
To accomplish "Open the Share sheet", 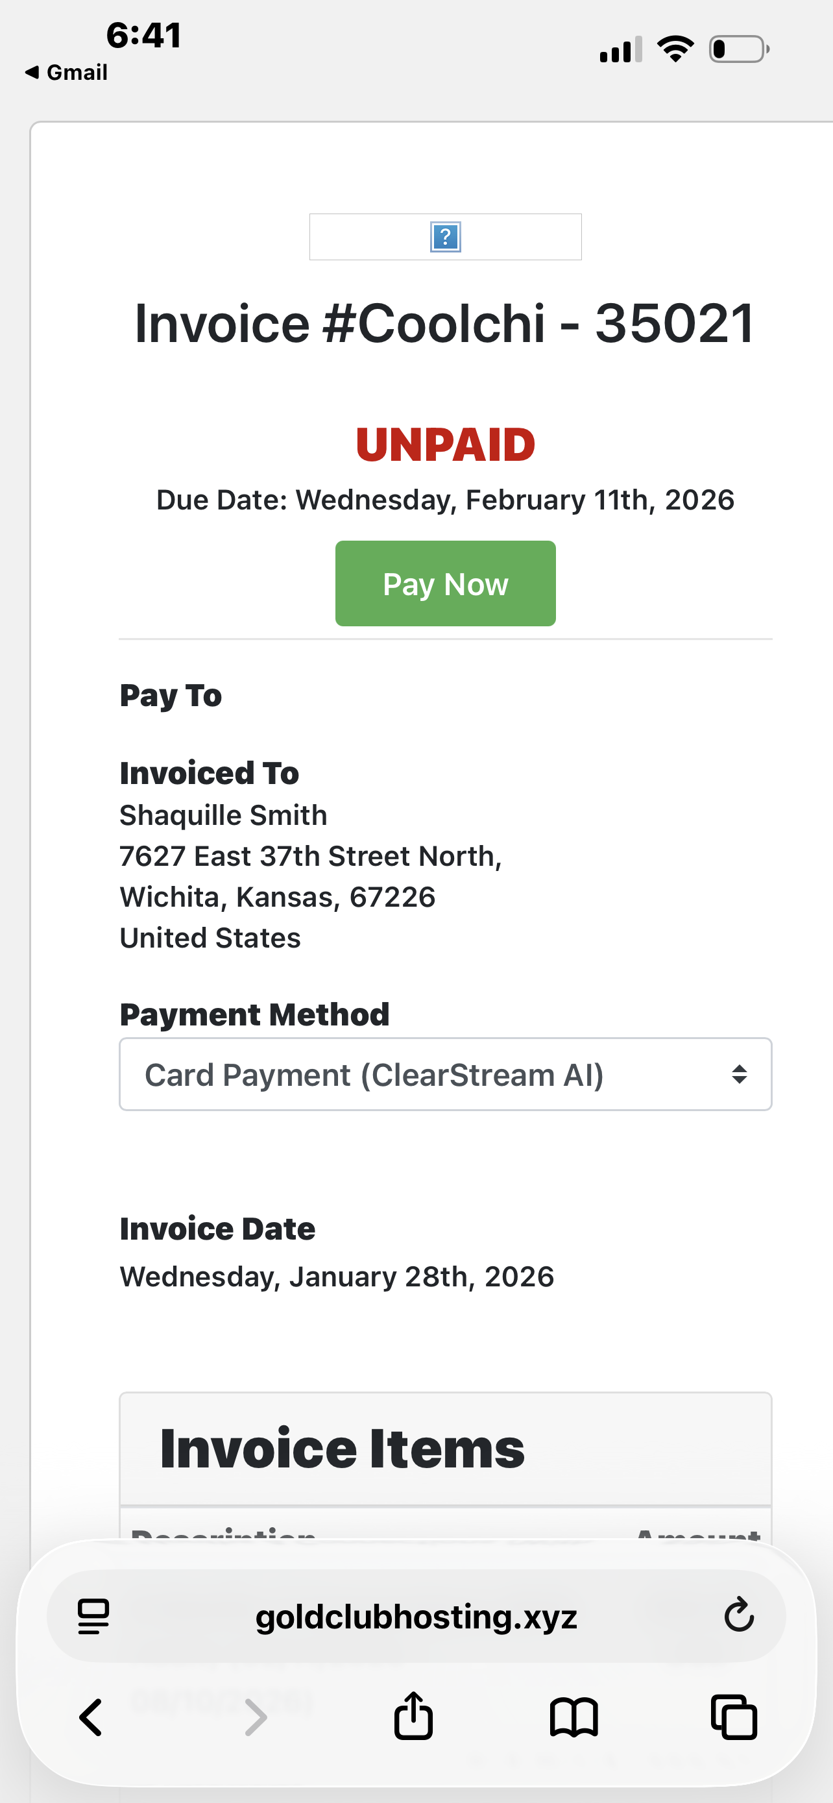I will tap(413, 1715).
